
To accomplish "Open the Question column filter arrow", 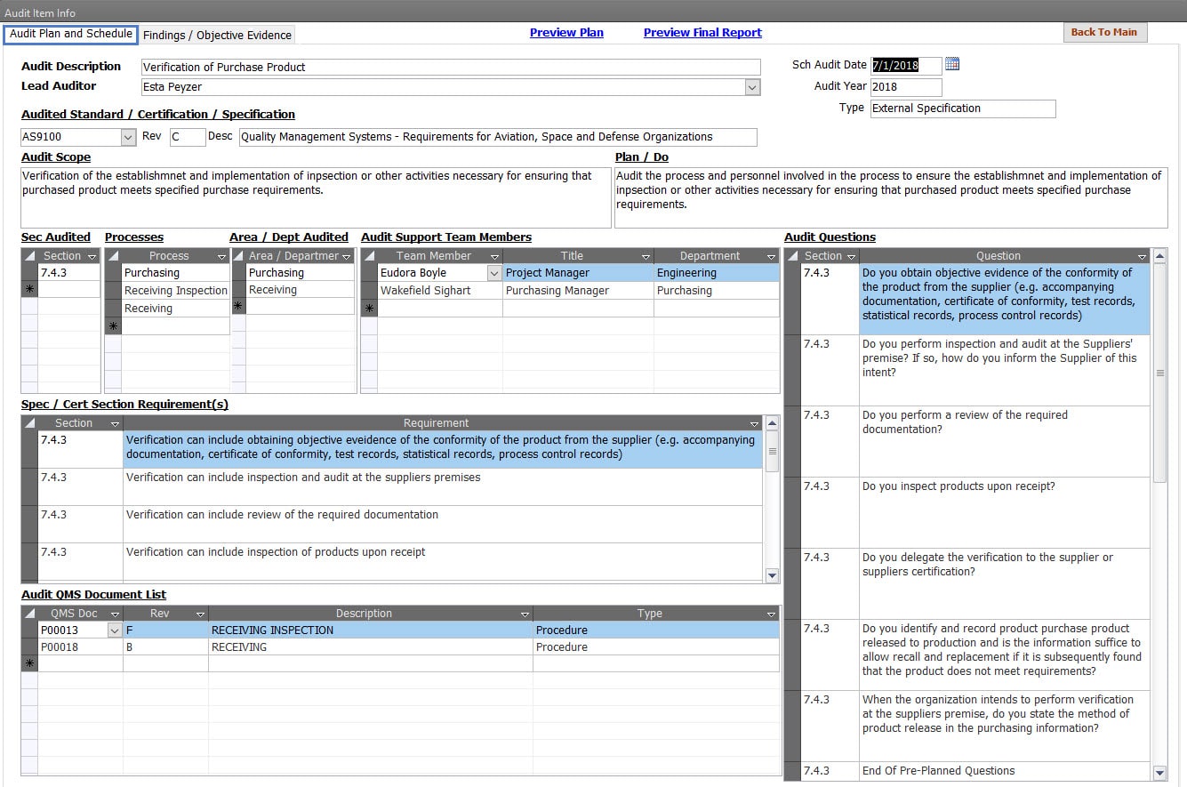I will pos(1142,256).
